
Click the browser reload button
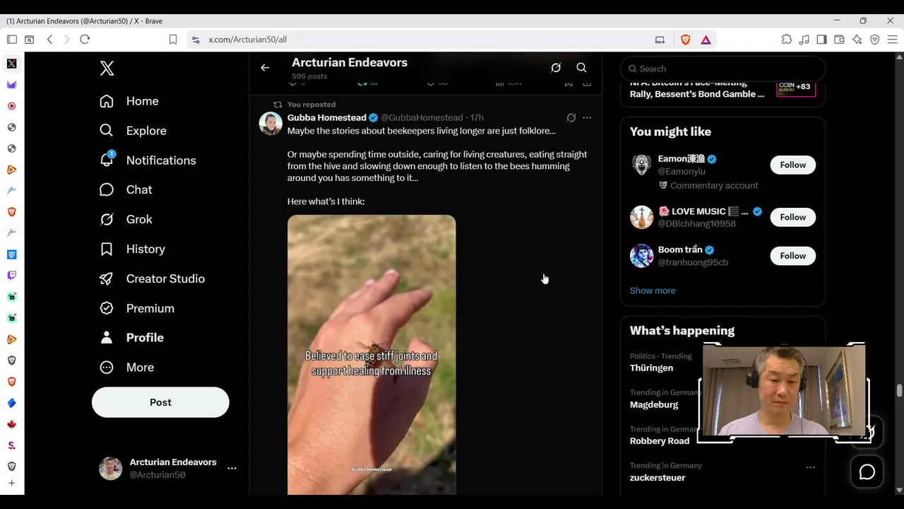[x=85, y=40]
